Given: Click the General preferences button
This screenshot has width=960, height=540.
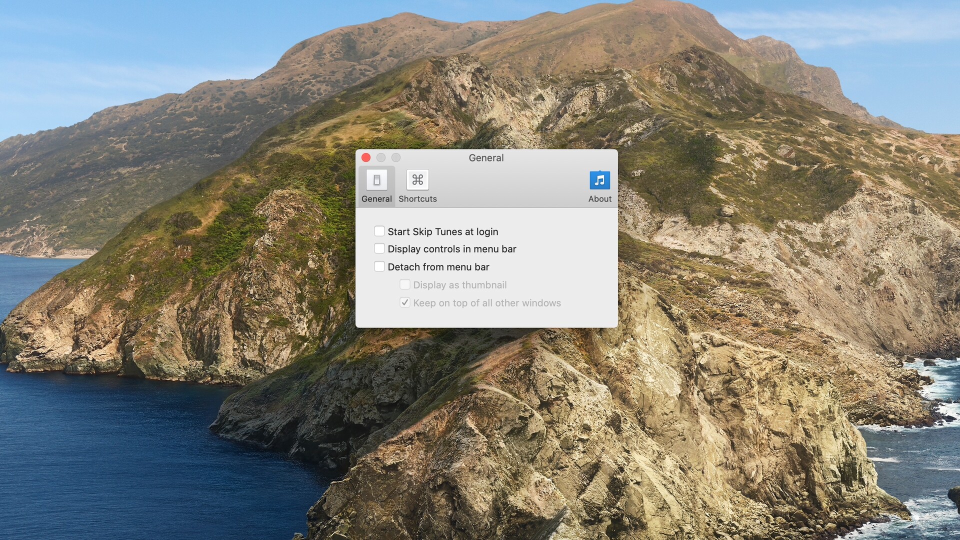Looking at the screenshot, I should (x=376, y=185).
